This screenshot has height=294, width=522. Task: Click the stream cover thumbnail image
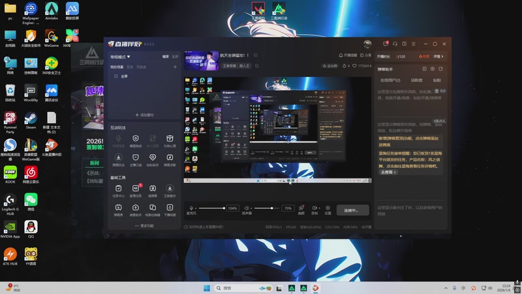(x=201, y=61)
